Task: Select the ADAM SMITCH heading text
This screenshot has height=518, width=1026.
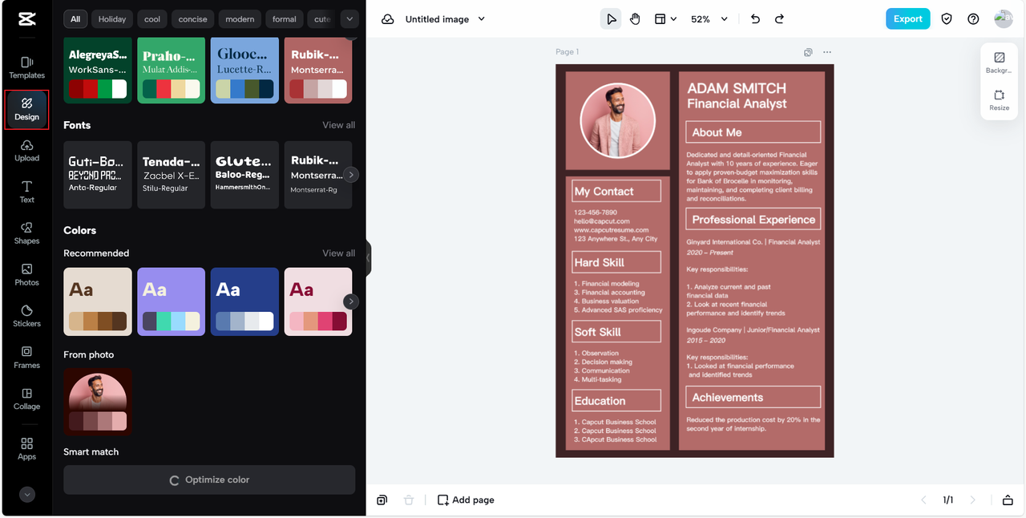Action: point(737,88)
